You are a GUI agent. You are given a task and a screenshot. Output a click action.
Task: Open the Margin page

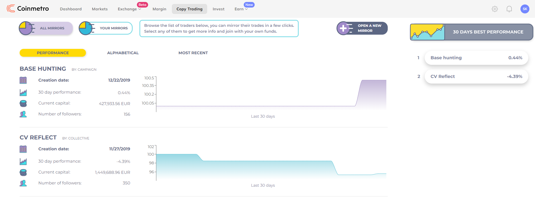(x=160, y=9)
